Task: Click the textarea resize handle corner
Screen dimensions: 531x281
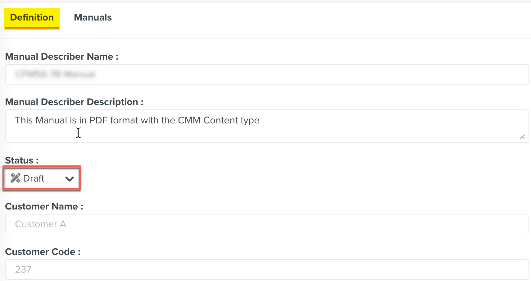Action: tap(523, 137)
